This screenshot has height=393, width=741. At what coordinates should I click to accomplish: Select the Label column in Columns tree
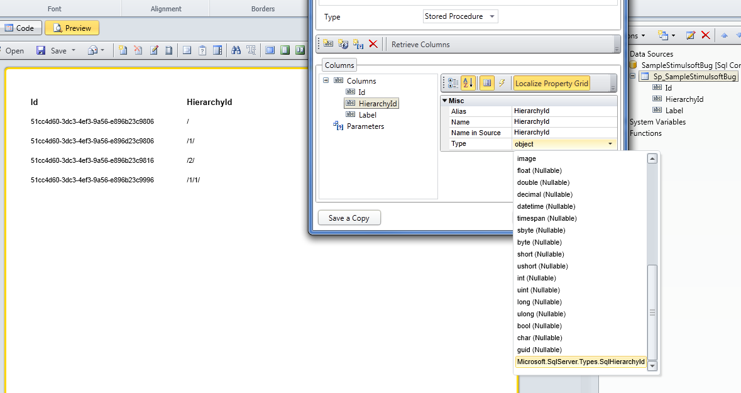coord(368,115)
